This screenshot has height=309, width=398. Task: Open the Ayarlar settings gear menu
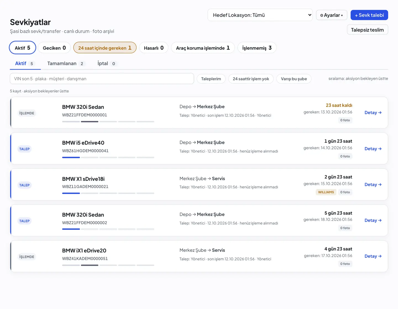pyautogui.click(x=331, y=15)
